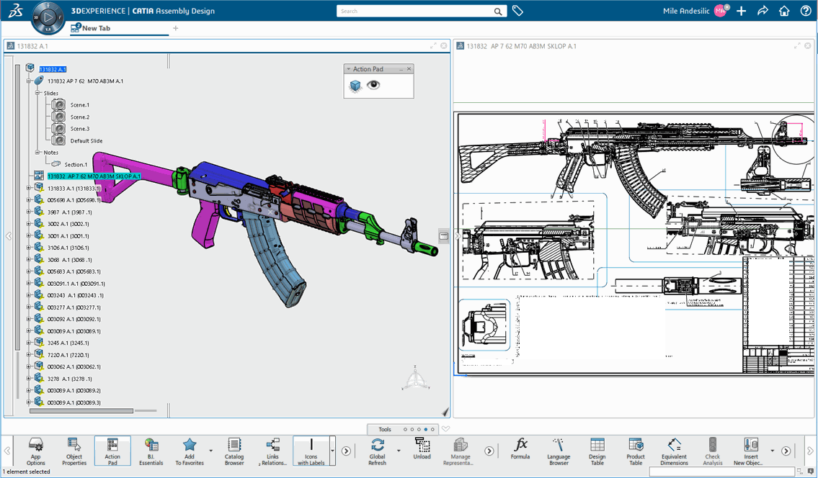Click inside the Search field

pyautogui.click(x=411, y=11)
